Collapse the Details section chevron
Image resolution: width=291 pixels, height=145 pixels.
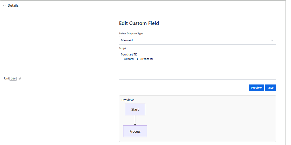click(x=4, y=6)
